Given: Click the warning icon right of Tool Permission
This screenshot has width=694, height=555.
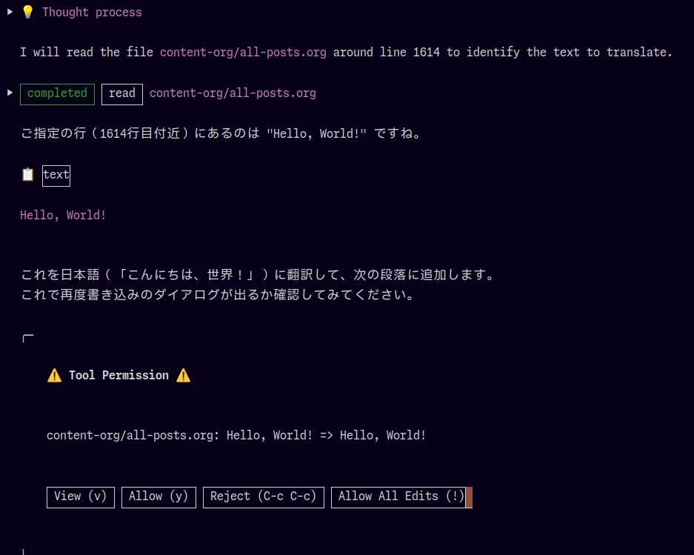Looking at the screenshot, I should (184, 375).
